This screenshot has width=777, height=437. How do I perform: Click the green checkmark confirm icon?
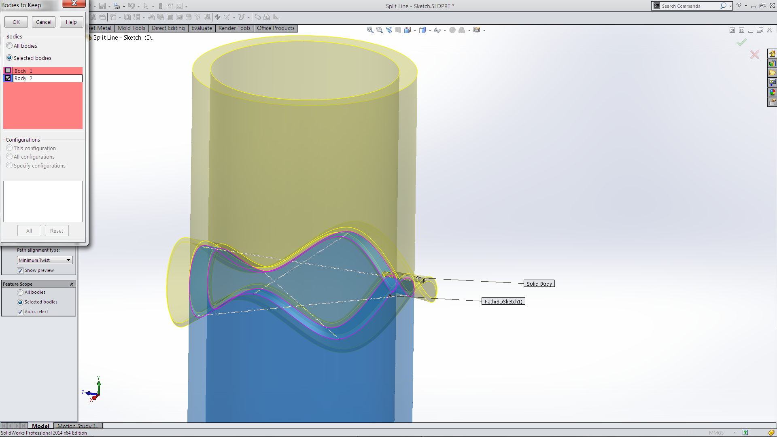pos(741,42)
